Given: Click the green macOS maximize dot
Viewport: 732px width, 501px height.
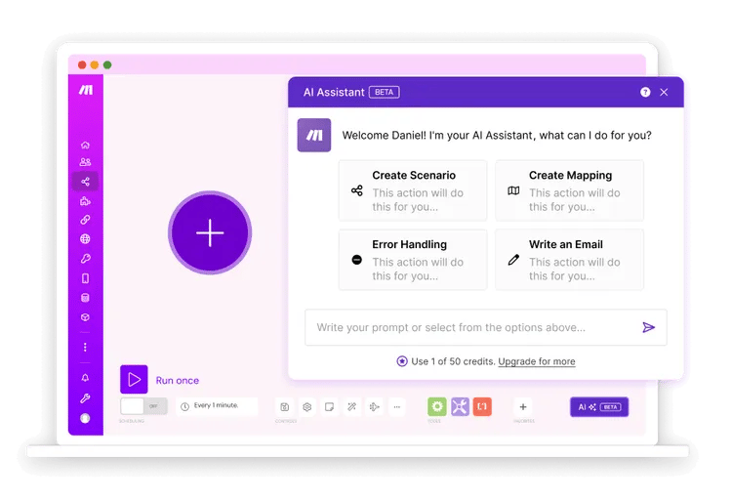Looking at the screenshot, I should coord(107,64).
